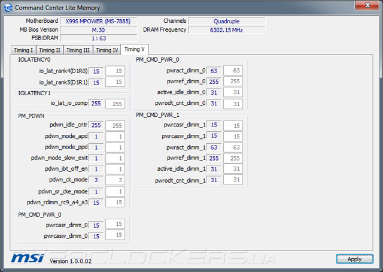Go to the Timing IV tab

(x=107, y=50)
